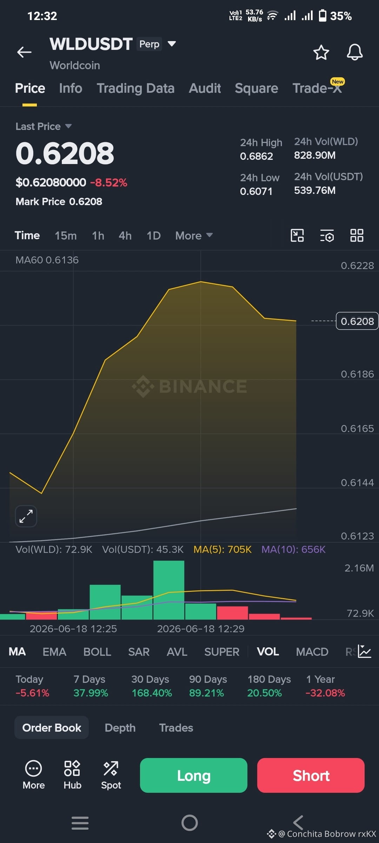
Task: Toggle the SAR indicator
Action: point(139,652)
